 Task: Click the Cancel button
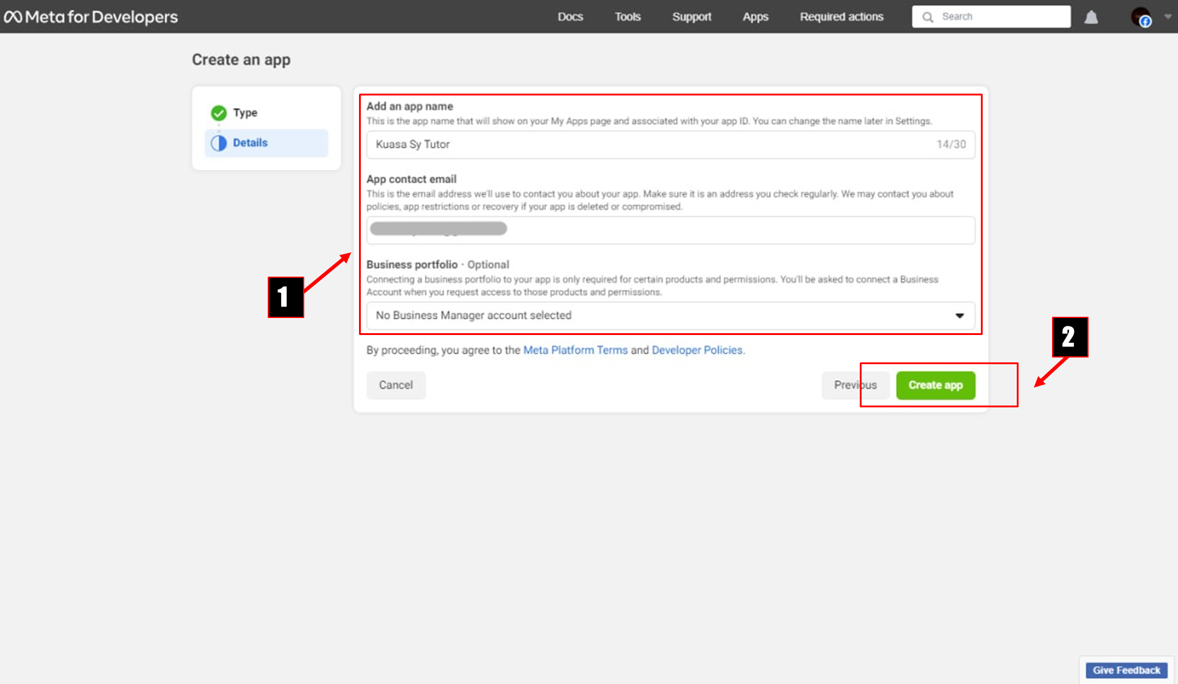pos(396,385)
